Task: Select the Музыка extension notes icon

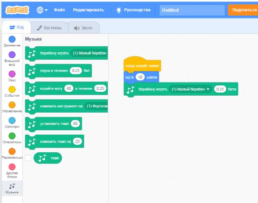Action: (12, 186)
